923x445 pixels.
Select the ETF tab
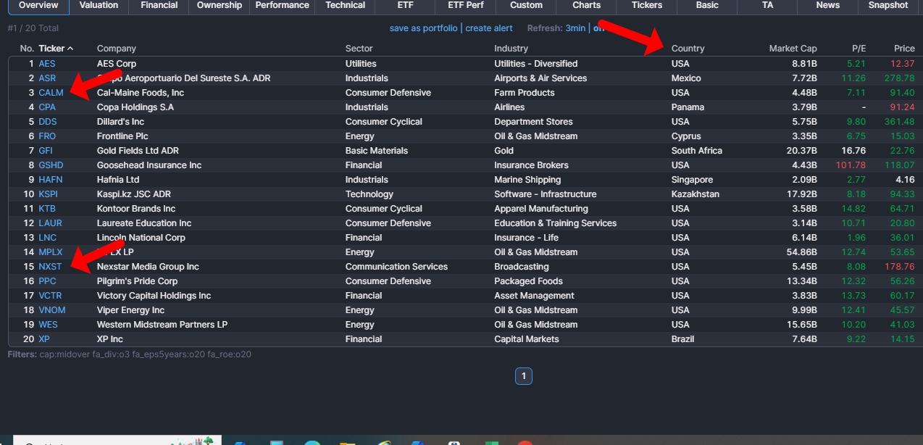406,6
